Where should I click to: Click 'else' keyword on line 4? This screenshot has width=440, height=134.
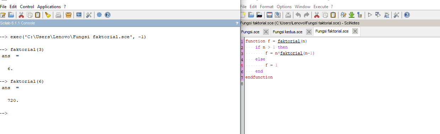click(260, 59)
